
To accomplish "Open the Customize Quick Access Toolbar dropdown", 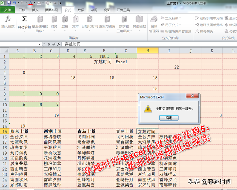I will pyautogui.click(x=60, y=3).
